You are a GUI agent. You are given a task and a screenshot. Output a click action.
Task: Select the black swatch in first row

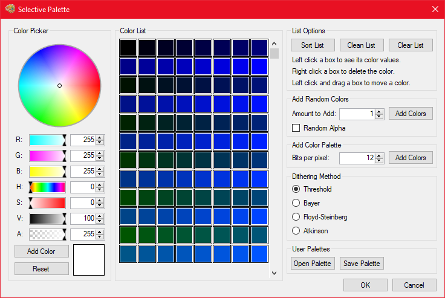click(x=128, y=48)
